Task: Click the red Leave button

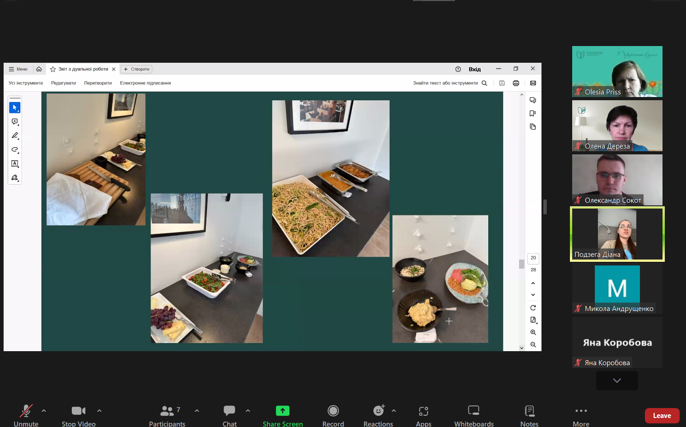Action: coord(662,416)
